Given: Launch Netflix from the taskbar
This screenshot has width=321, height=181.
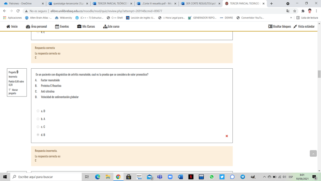Looking at the screenshot, I should (191, 177).
